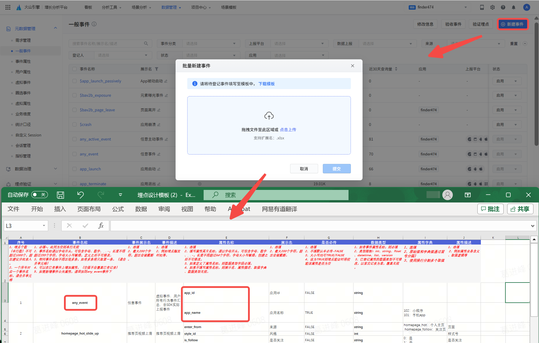
Task: Collapse the 元数据管理 sidebar section
Action: (56, 28)
